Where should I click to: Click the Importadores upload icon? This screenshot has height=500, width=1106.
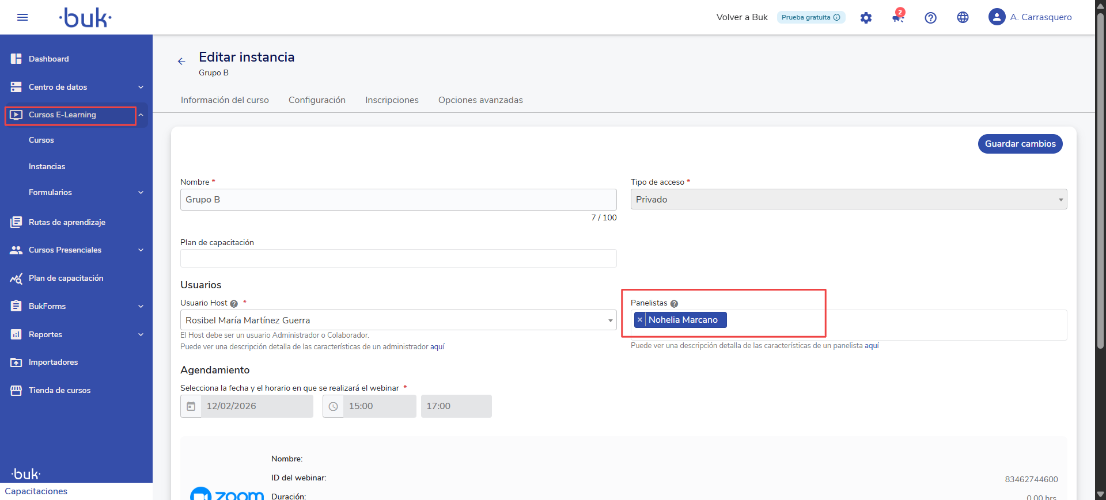(16, 362)
